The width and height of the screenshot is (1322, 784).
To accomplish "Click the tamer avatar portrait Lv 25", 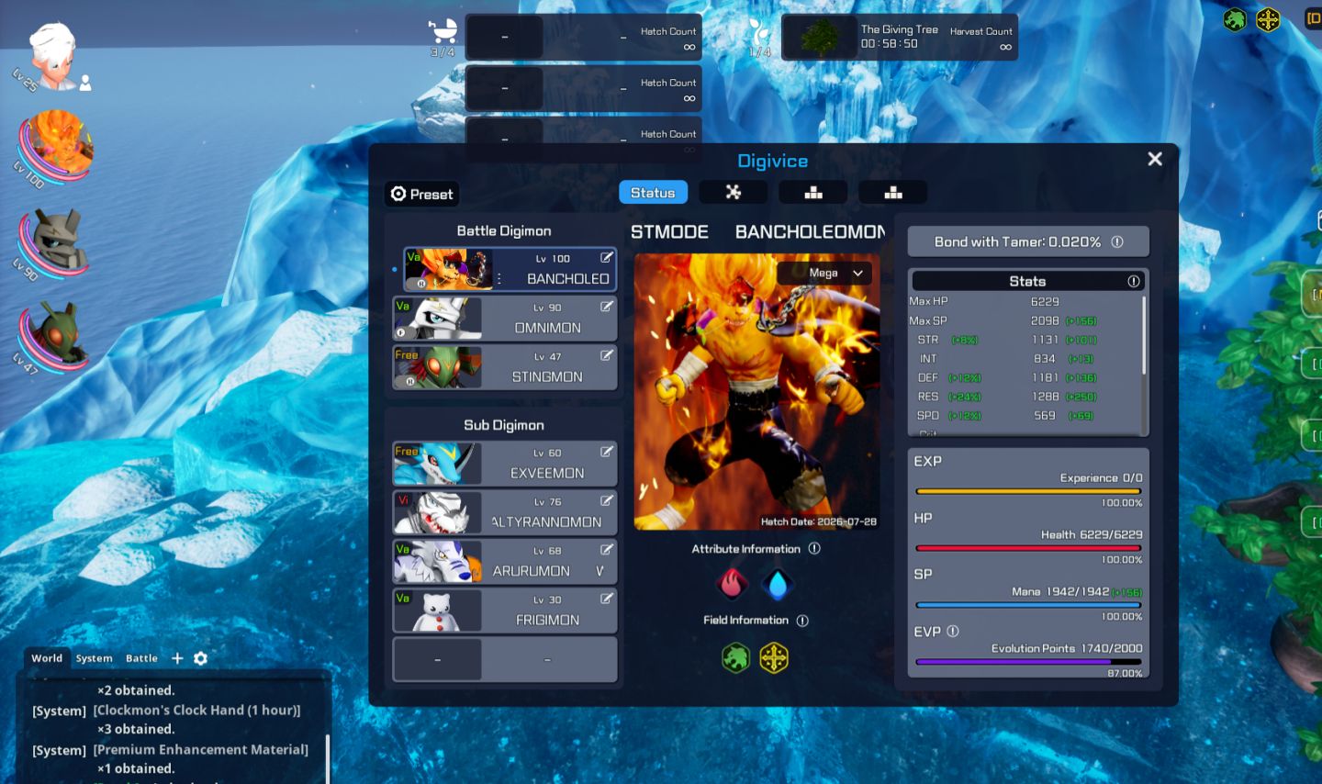I will click(x=52, y=55).
